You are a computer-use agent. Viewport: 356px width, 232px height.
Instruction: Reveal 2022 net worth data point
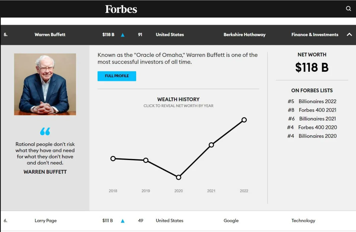(244, 120)
